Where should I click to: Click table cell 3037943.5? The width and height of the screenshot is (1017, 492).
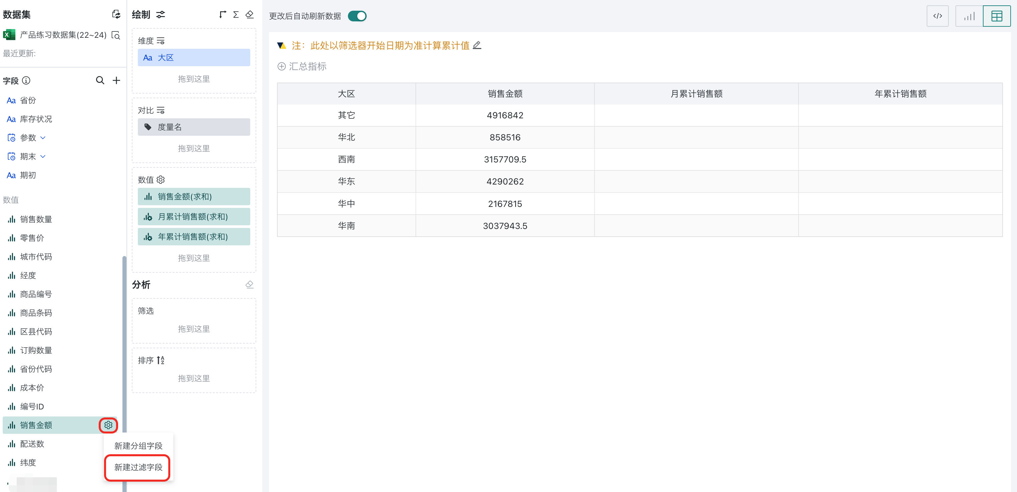tap(505, 226)
